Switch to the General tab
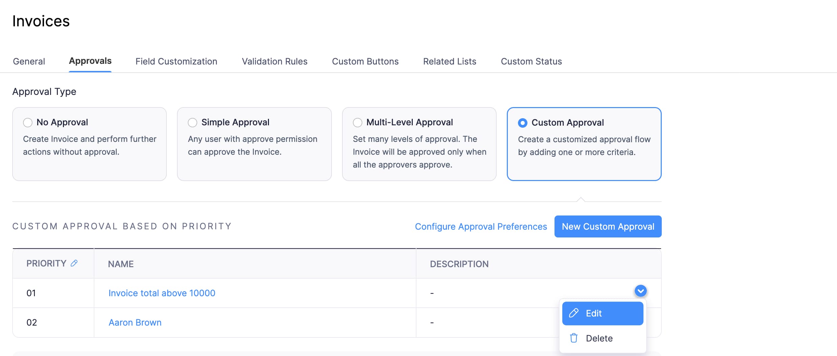Image resolution: width=837 pixels, height=356 pixels. (29, 61)
